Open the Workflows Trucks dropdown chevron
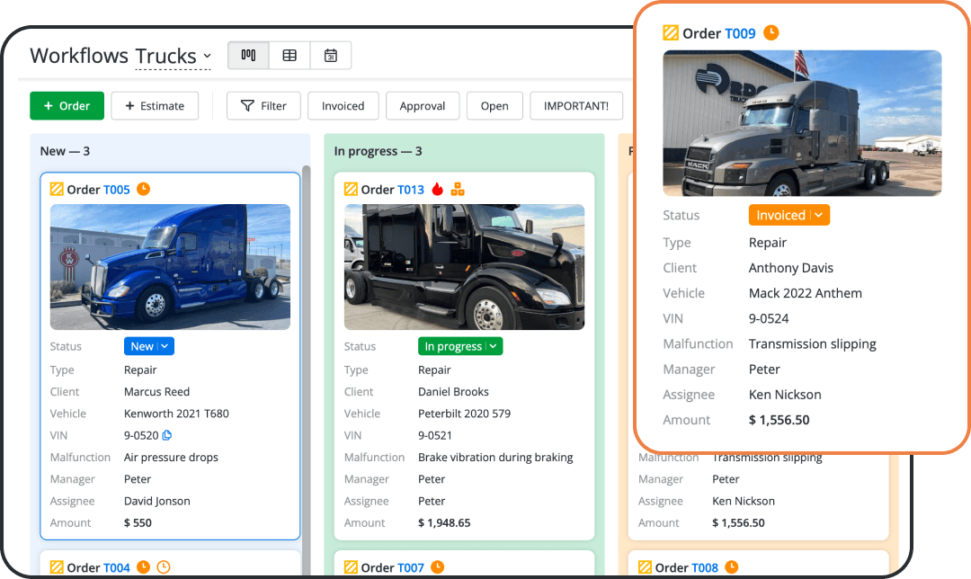Viewport: 971px width, 579px height. [x=207, y=56]
